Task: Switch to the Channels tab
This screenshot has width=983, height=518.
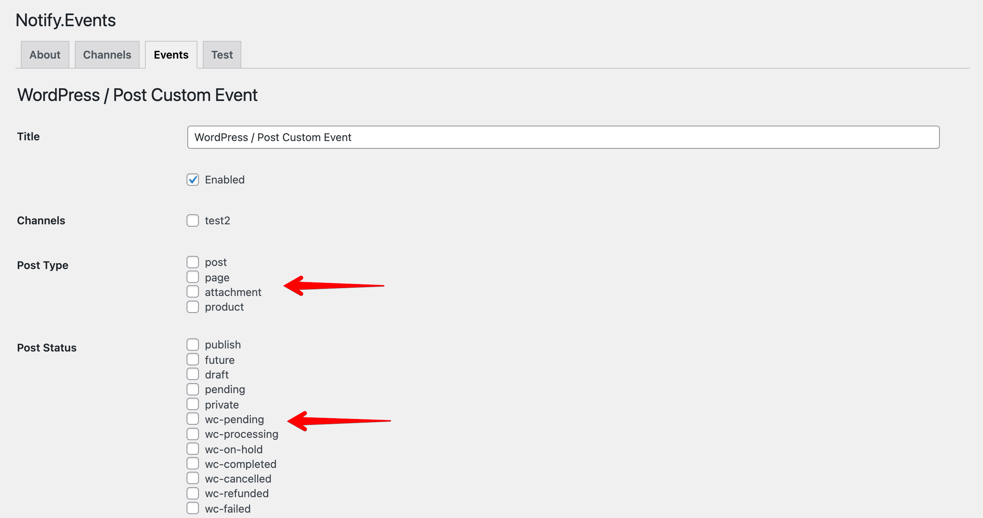Action: pyautogui.click(x=106, y=54)
